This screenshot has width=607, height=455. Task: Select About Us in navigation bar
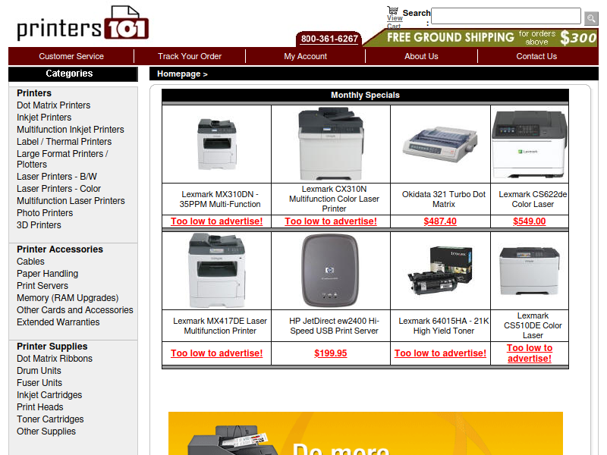(x=421, y=56)
